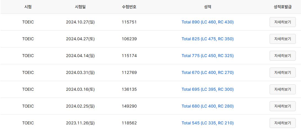Click 자세히보기 in the 2024.02.25 row
Viewport: 301px width, 131px height.
coord(283,106)
